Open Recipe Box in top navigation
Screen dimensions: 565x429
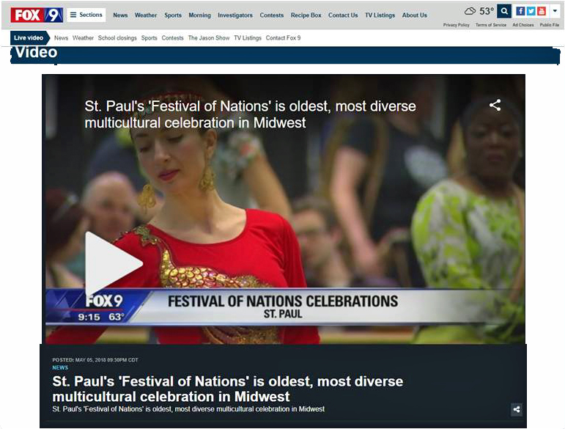306,15
